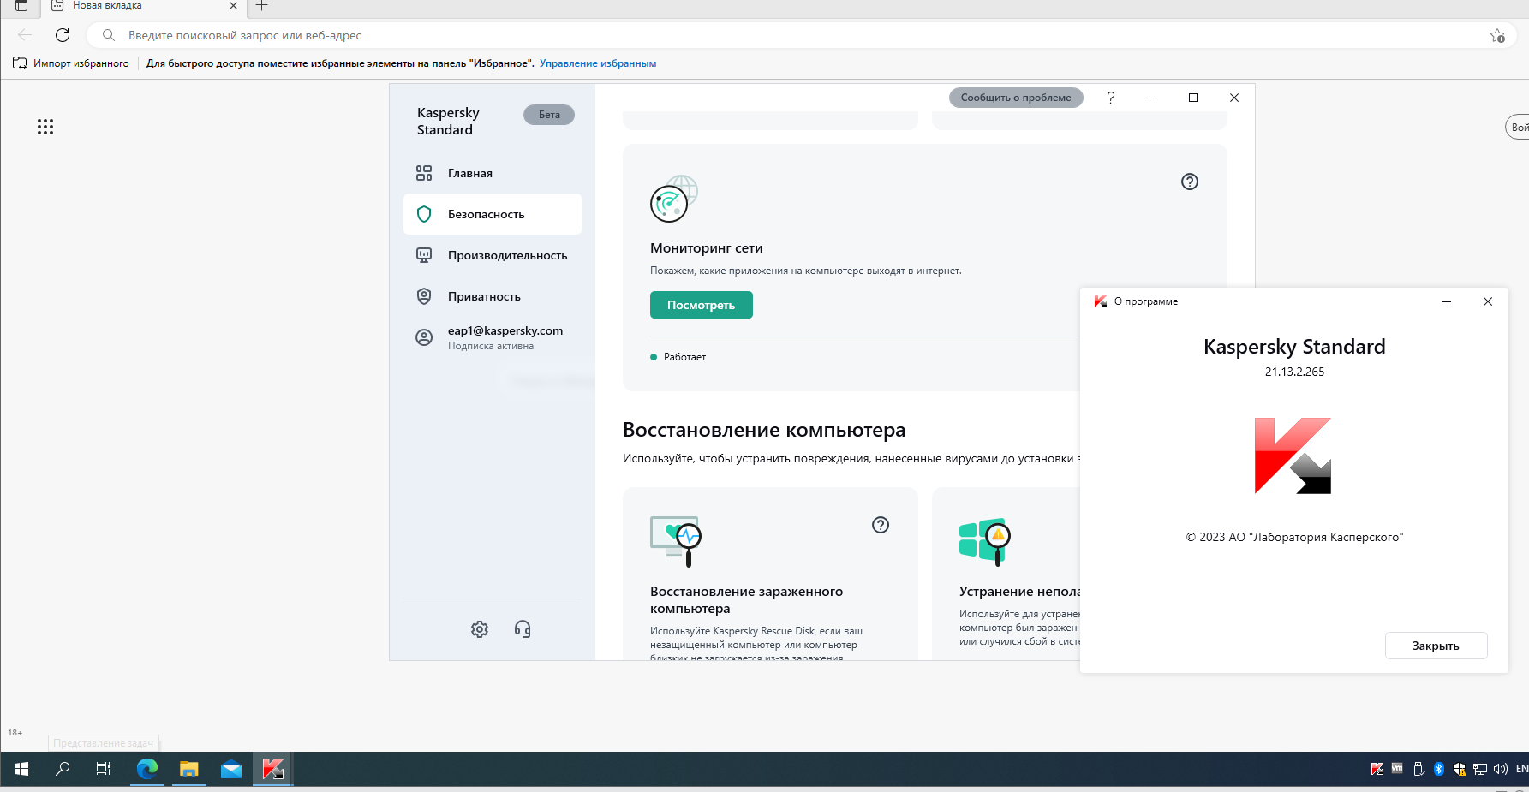The height and width of the screenshot is (792, 1529).
Task: Open Kaspersky settings gear icon
Action: coord(480,629)
